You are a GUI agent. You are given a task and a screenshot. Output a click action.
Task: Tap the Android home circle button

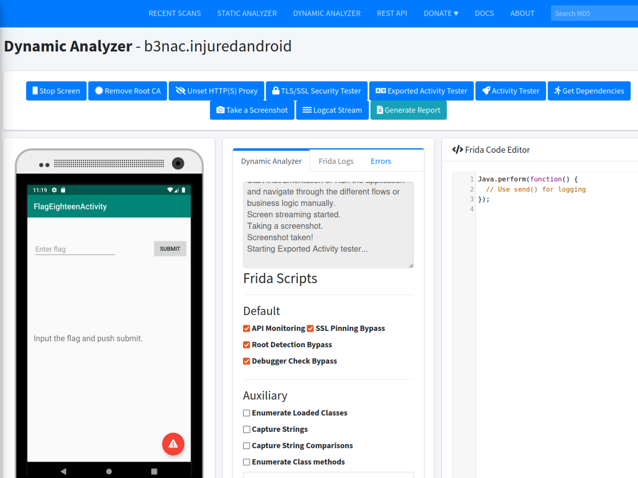coord(109,471)
